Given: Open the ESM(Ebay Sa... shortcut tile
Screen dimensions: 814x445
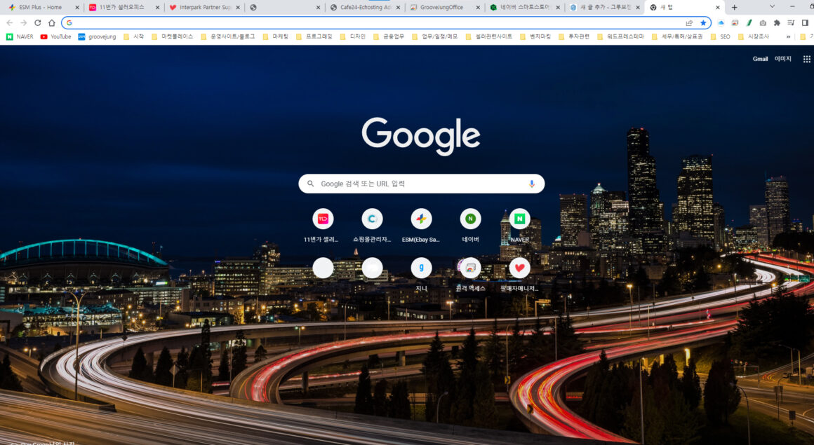Looking at the screenshot, I should tap(421, 219).
